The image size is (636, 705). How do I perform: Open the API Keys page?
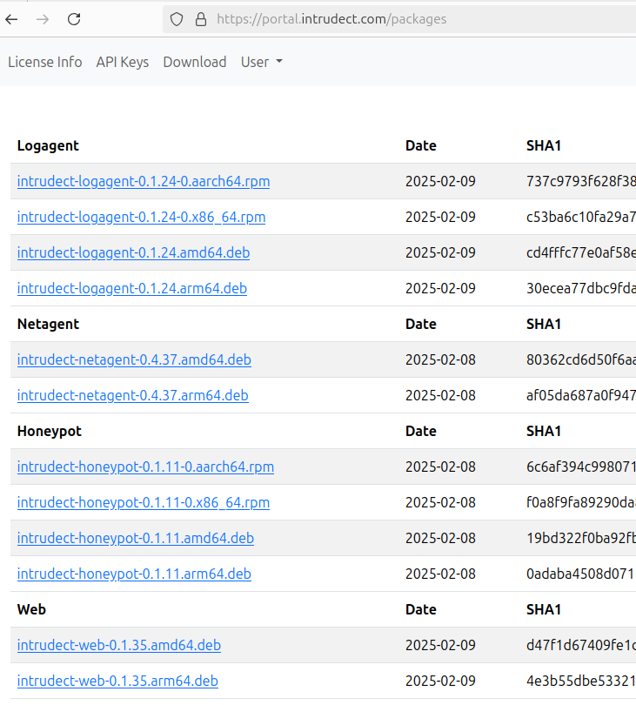coord(123,62)
